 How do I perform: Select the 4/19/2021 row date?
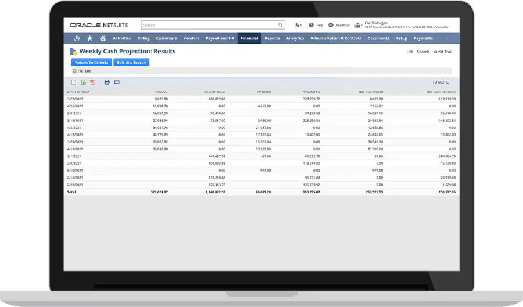[x=75, y=149]
